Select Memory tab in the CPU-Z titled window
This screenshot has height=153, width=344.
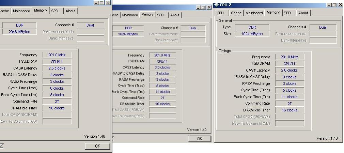(273, 13)
